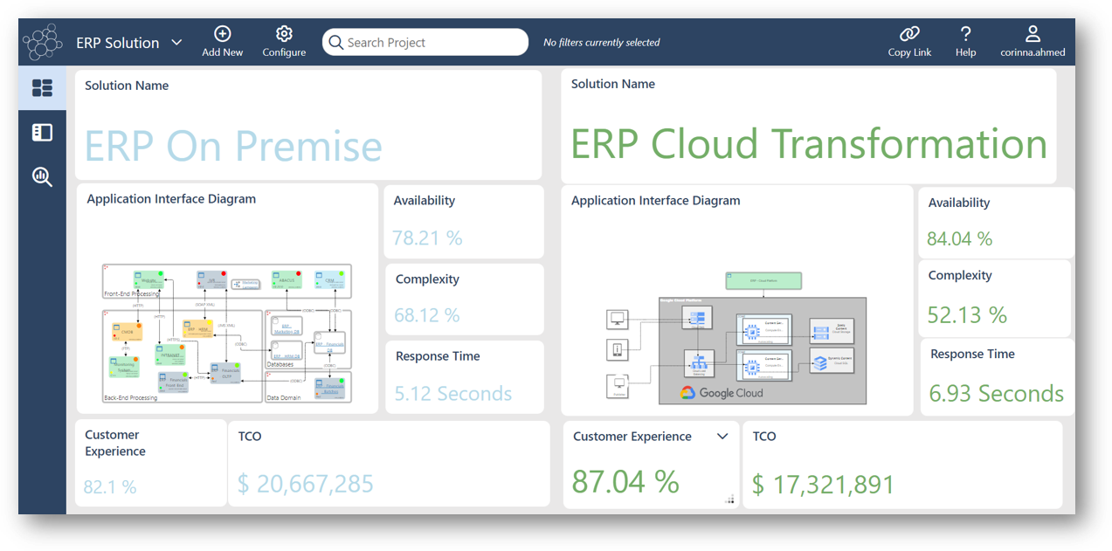Click the No filters currently selected text
Image resolution: width=1112 pixels, height=551 pixels.
pyautogui.click(x=601, y=42)
